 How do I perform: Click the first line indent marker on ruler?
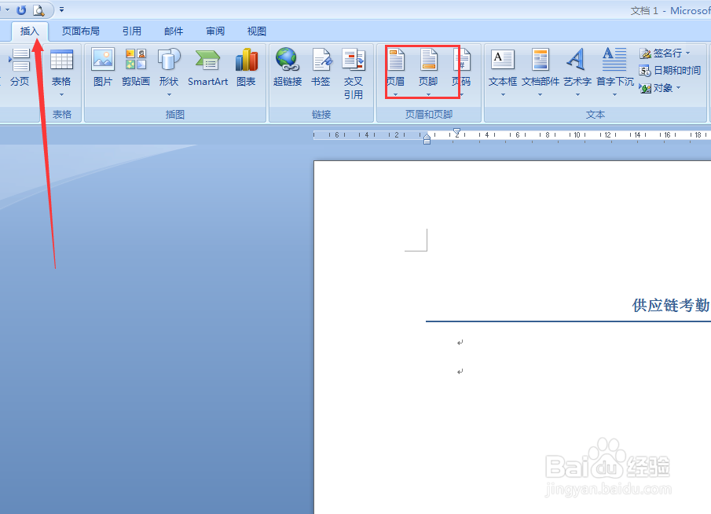tap(457, 132)
